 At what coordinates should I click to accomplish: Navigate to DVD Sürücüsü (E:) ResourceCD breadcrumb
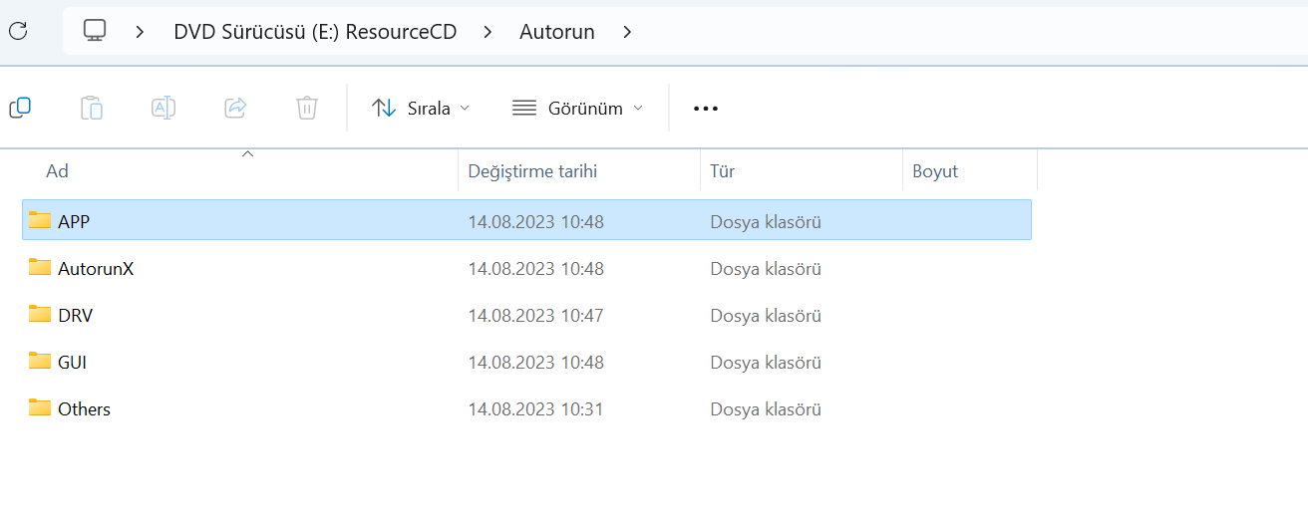pos(315,32)
